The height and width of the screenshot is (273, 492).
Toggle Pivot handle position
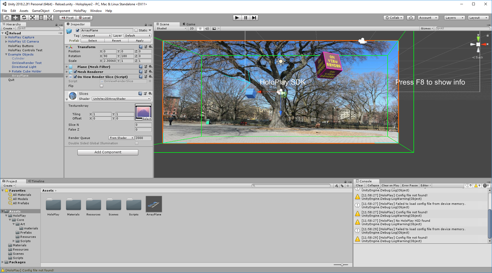coord(67,18)
